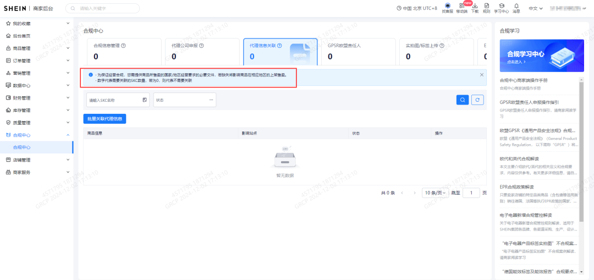Select the 代理信息关联 tab card
This screenshot has height=280, width=594.
[x=280, y=51]
